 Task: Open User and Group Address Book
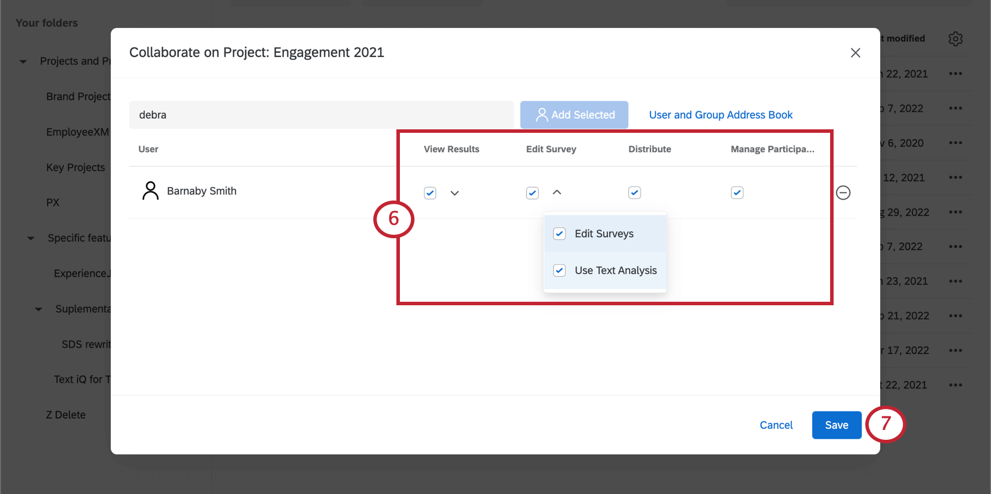pyautogui.click(x=721, y=115)
